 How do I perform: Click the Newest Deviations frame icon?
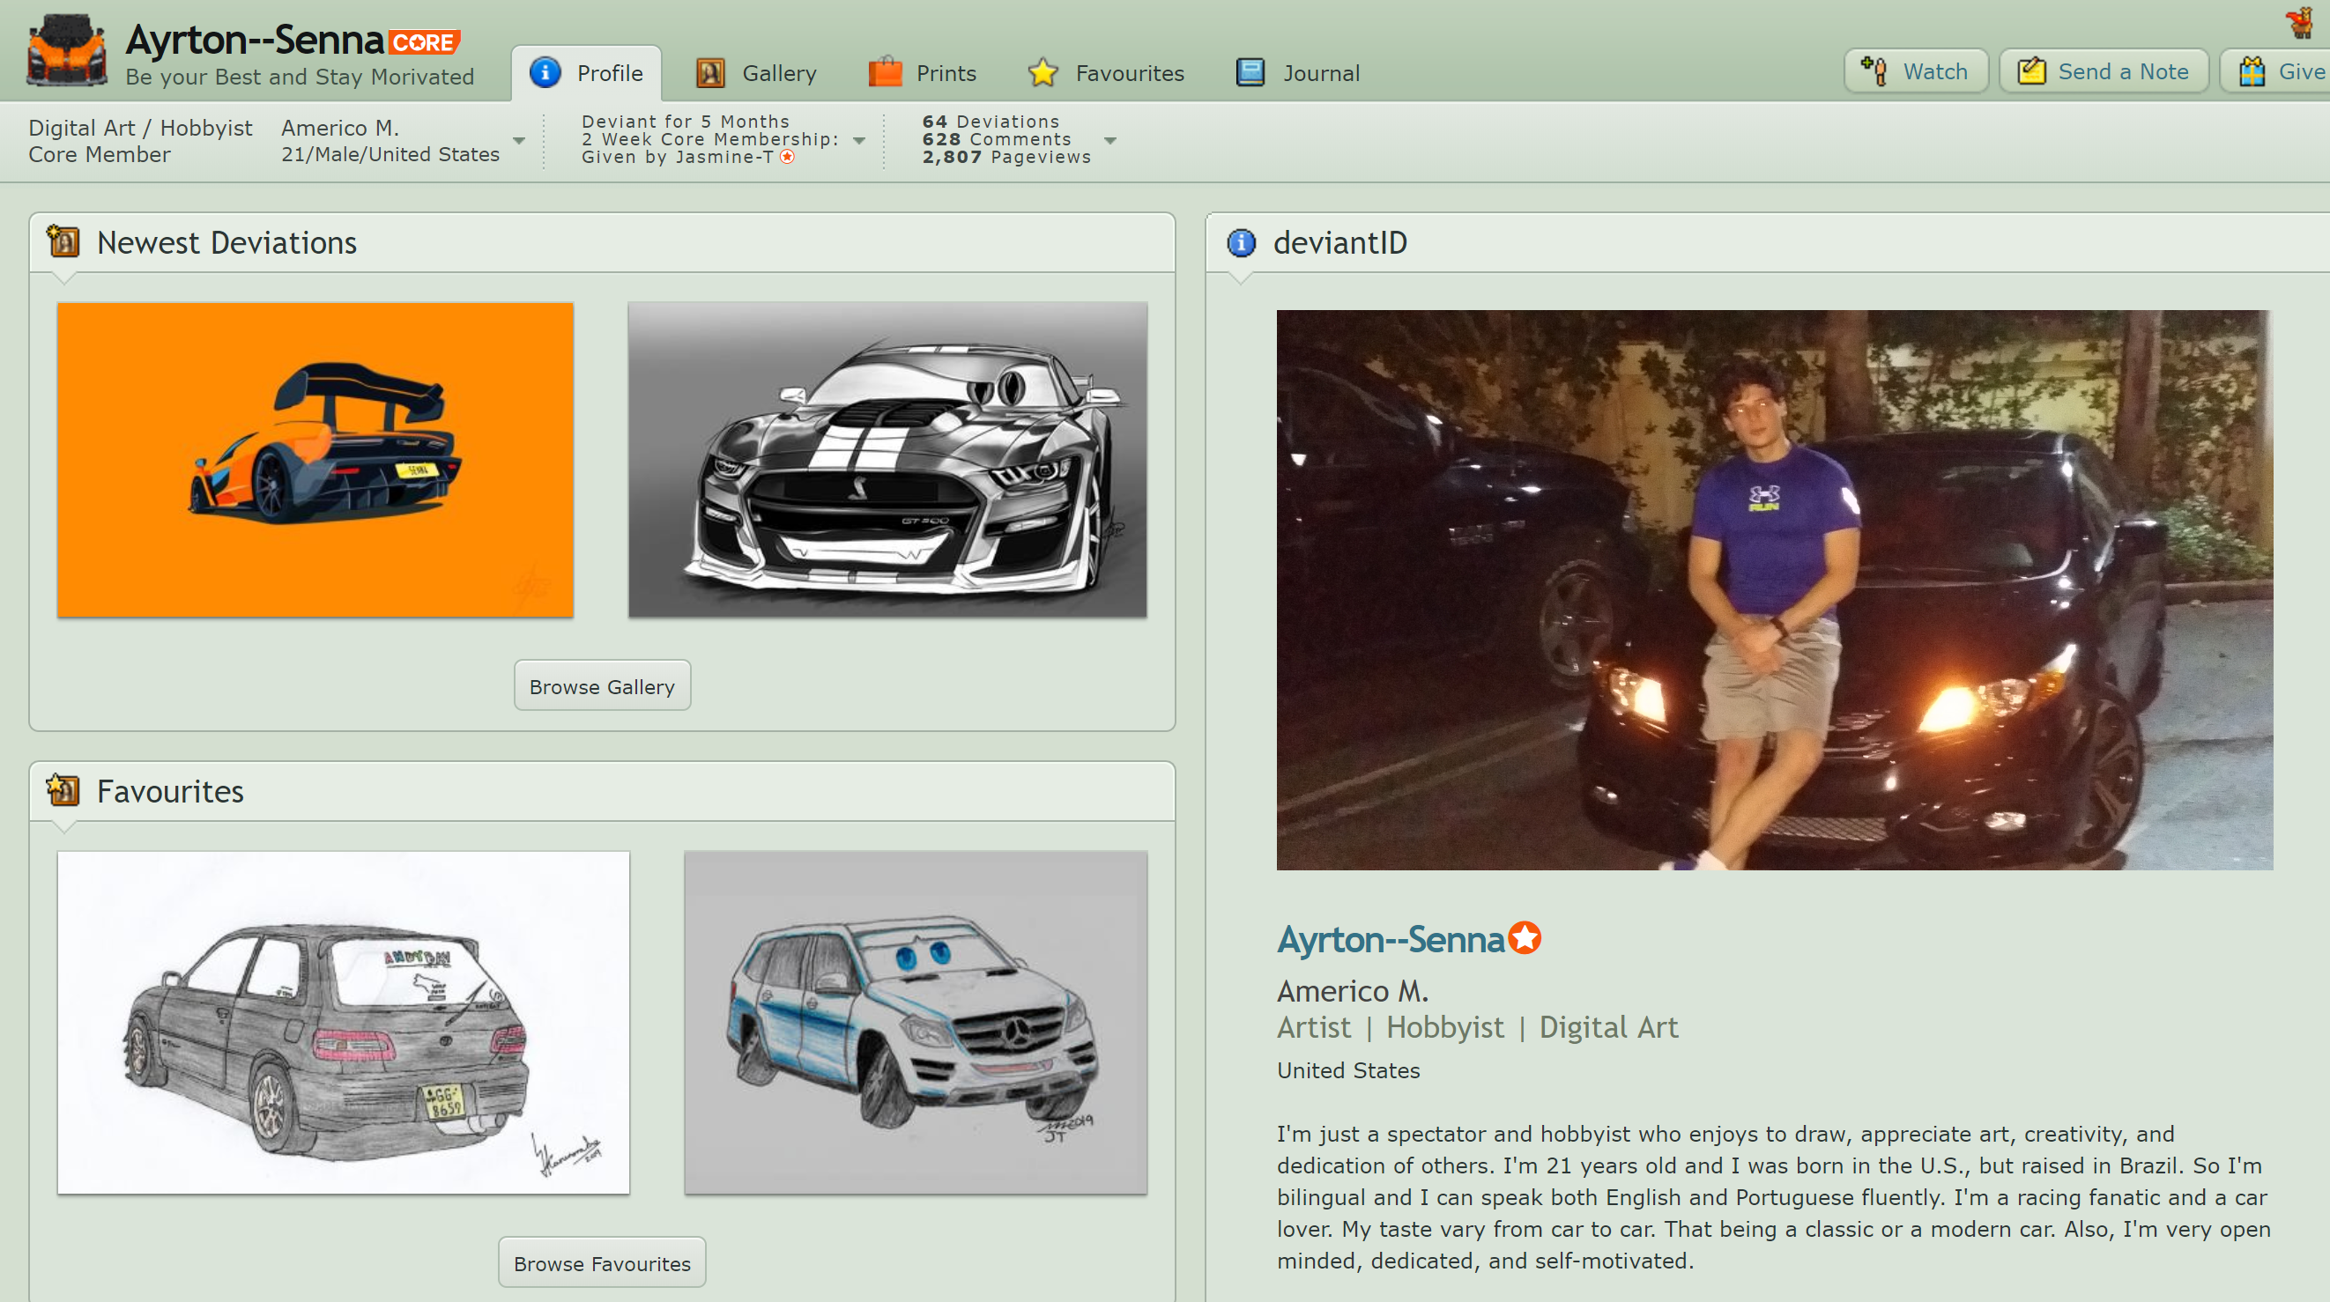point(63,241)
